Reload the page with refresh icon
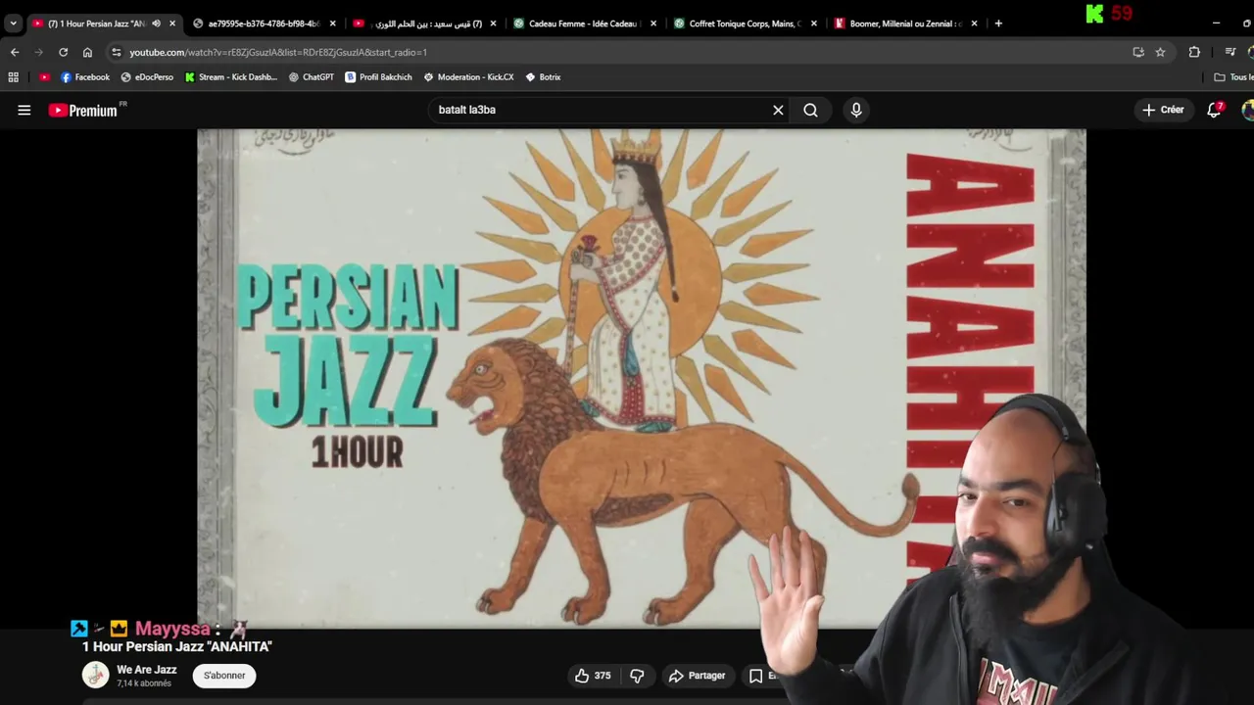Screen dimensions: 1254x705 click(x=64, y=52)
